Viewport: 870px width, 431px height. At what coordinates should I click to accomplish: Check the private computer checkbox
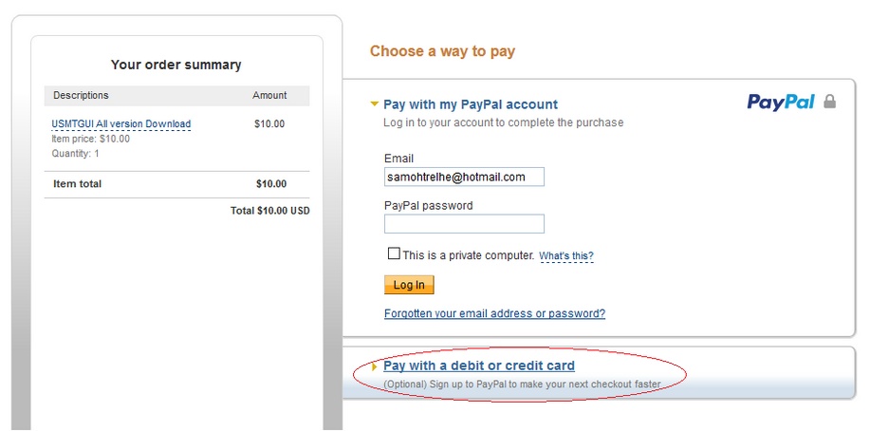click(394, 253)
